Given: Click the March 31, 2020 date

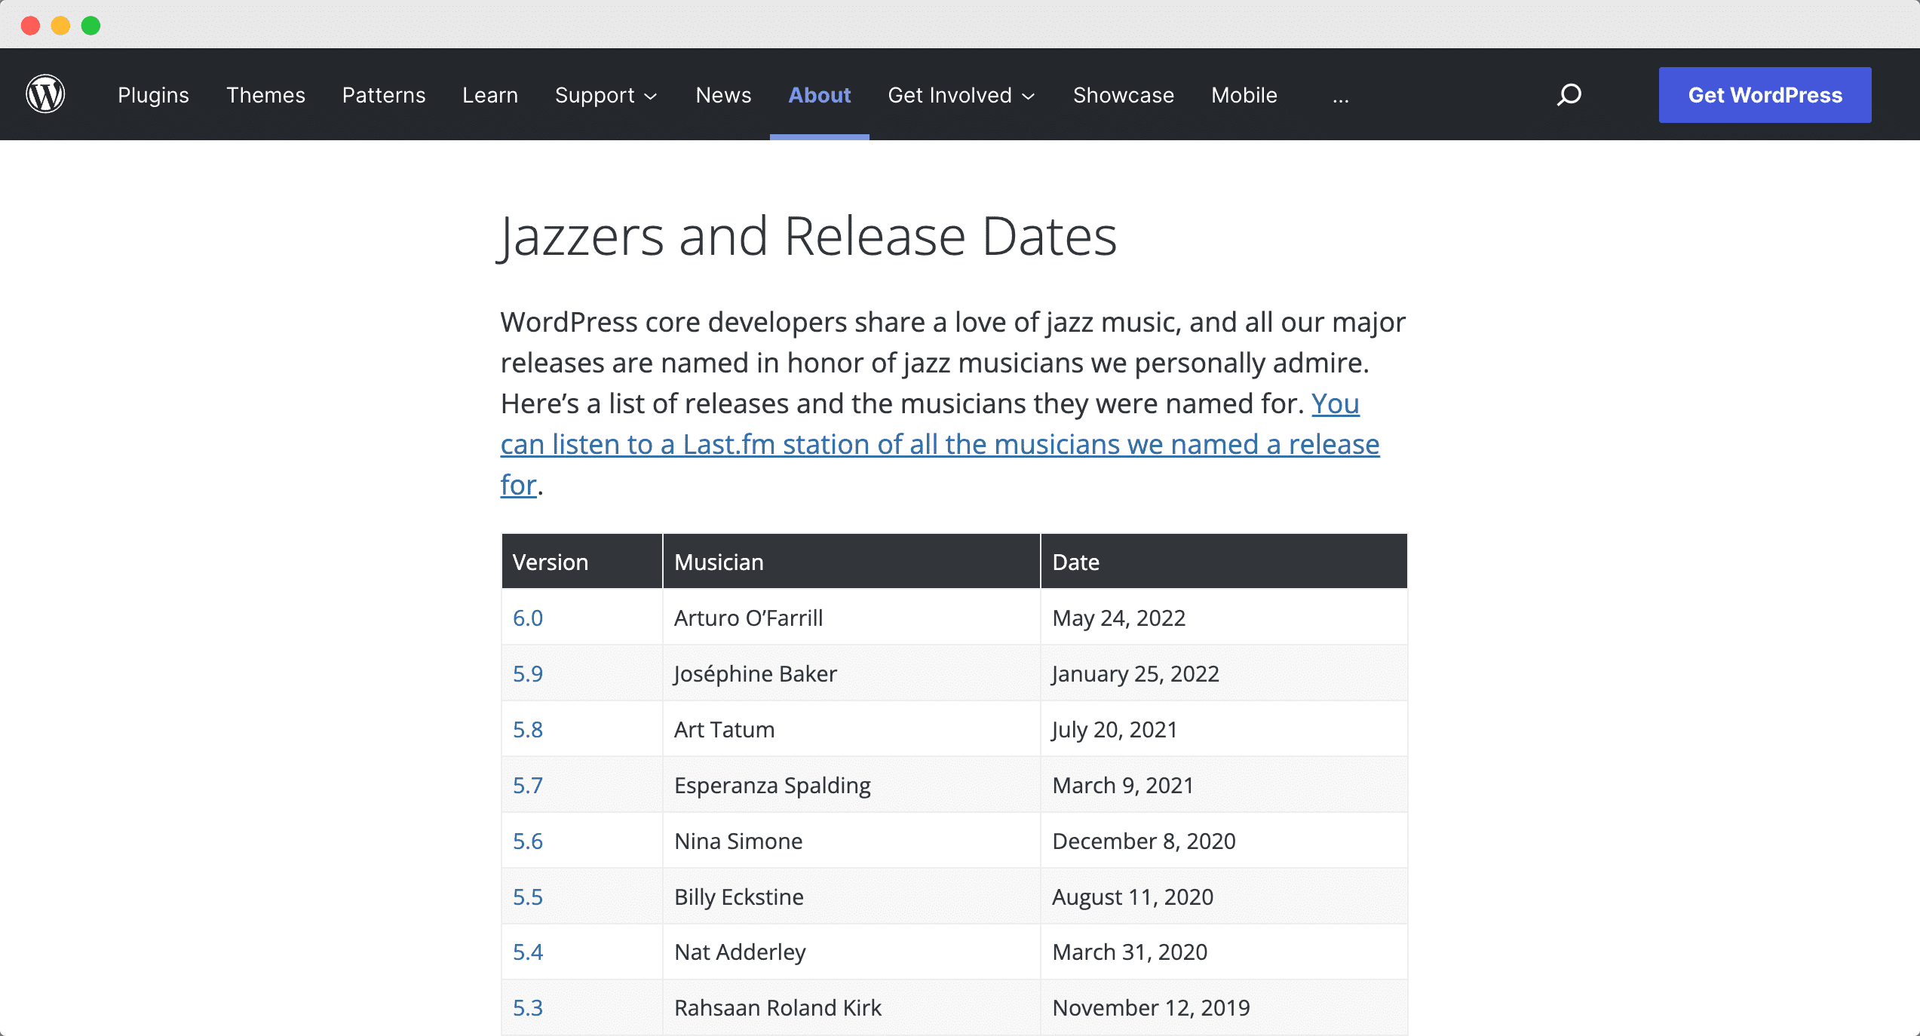Looking at the screenshot, I should point(1130,952).
